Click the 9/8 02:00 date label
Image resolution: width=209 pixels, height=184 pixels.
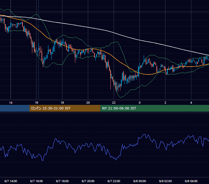(x=165, y=181)
